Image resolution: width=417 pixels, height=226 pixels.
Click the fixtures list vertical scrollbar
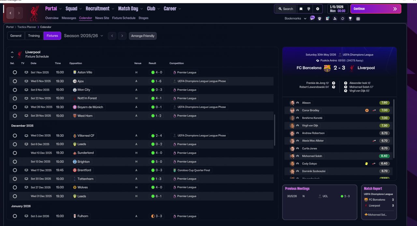point(275,130)
